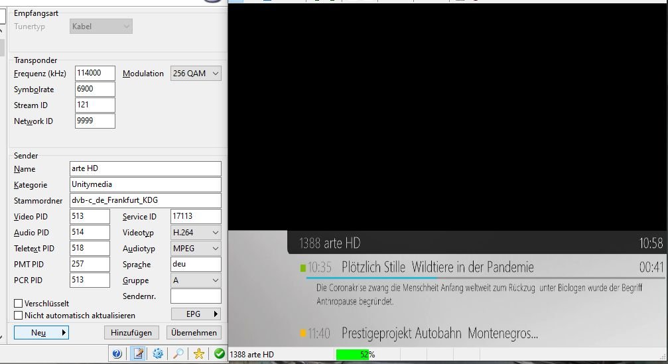The height and width of the screenshot is (364, 668).
Task: Click the blue programme progress bar
Action: [371, 278]
